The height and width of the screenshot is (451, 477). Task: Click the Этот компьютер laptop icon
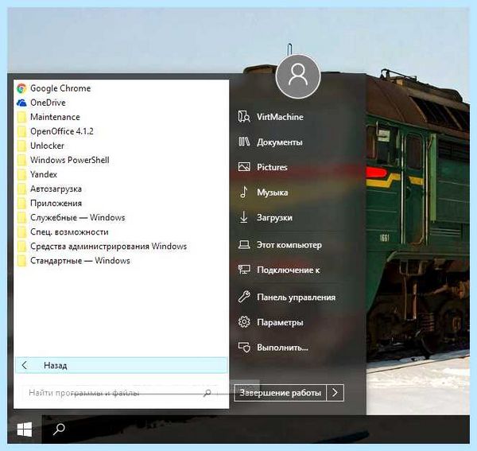click(x=244, y=245)
